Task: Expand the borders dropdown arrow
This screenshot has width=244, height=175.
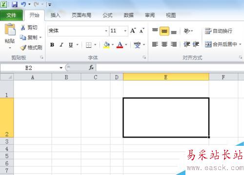Action: (95, 45)
